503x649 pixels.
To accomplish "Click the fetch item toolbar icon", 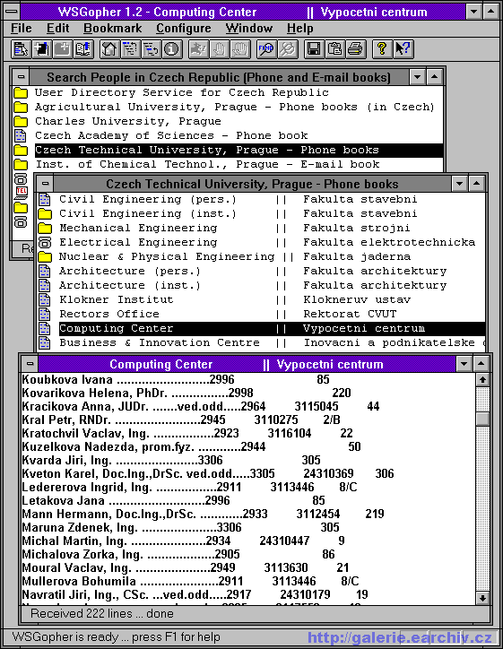I will [21, 49].
